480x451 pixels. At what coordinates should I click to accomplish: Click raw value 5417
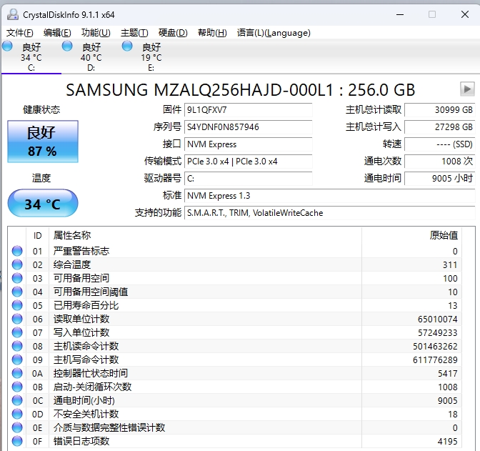click(448, 373)
